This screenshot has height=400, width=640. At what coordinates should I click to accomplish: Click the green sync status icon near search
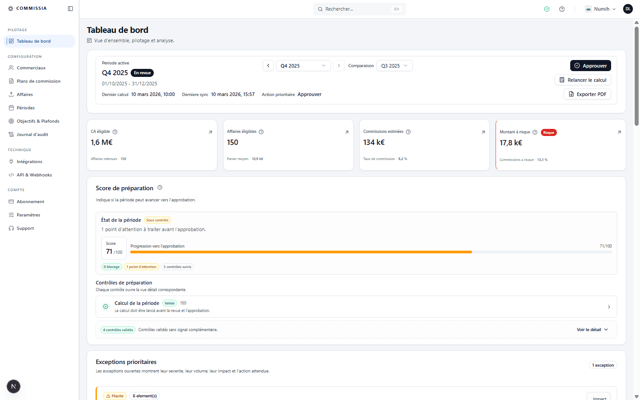click(547, 9)
